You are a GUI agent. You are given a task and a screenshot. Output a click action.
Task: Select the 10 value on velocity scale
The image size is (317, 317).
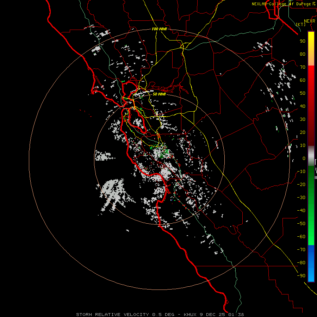click(x=303, y=145)
